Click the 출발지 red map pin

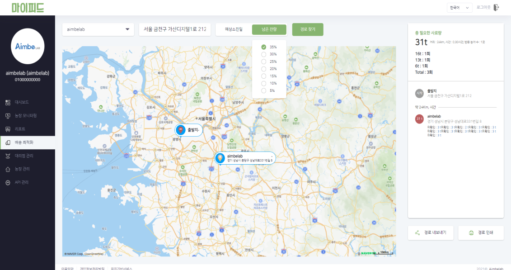point(180,130)
